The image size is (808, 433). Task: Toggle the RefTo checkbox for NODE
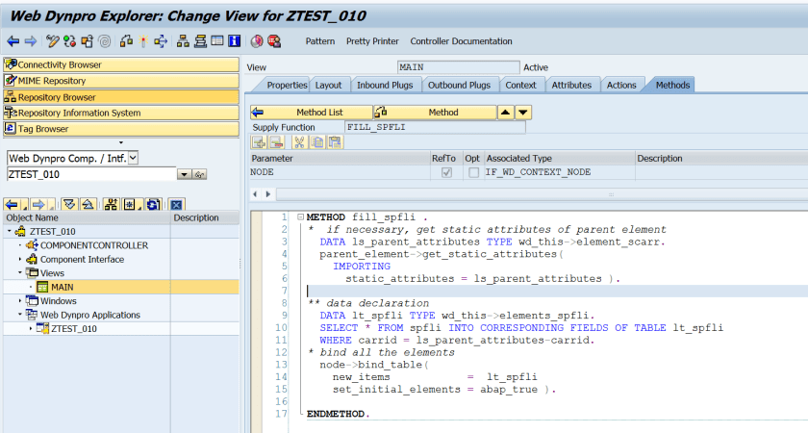(x=446, y=172)
